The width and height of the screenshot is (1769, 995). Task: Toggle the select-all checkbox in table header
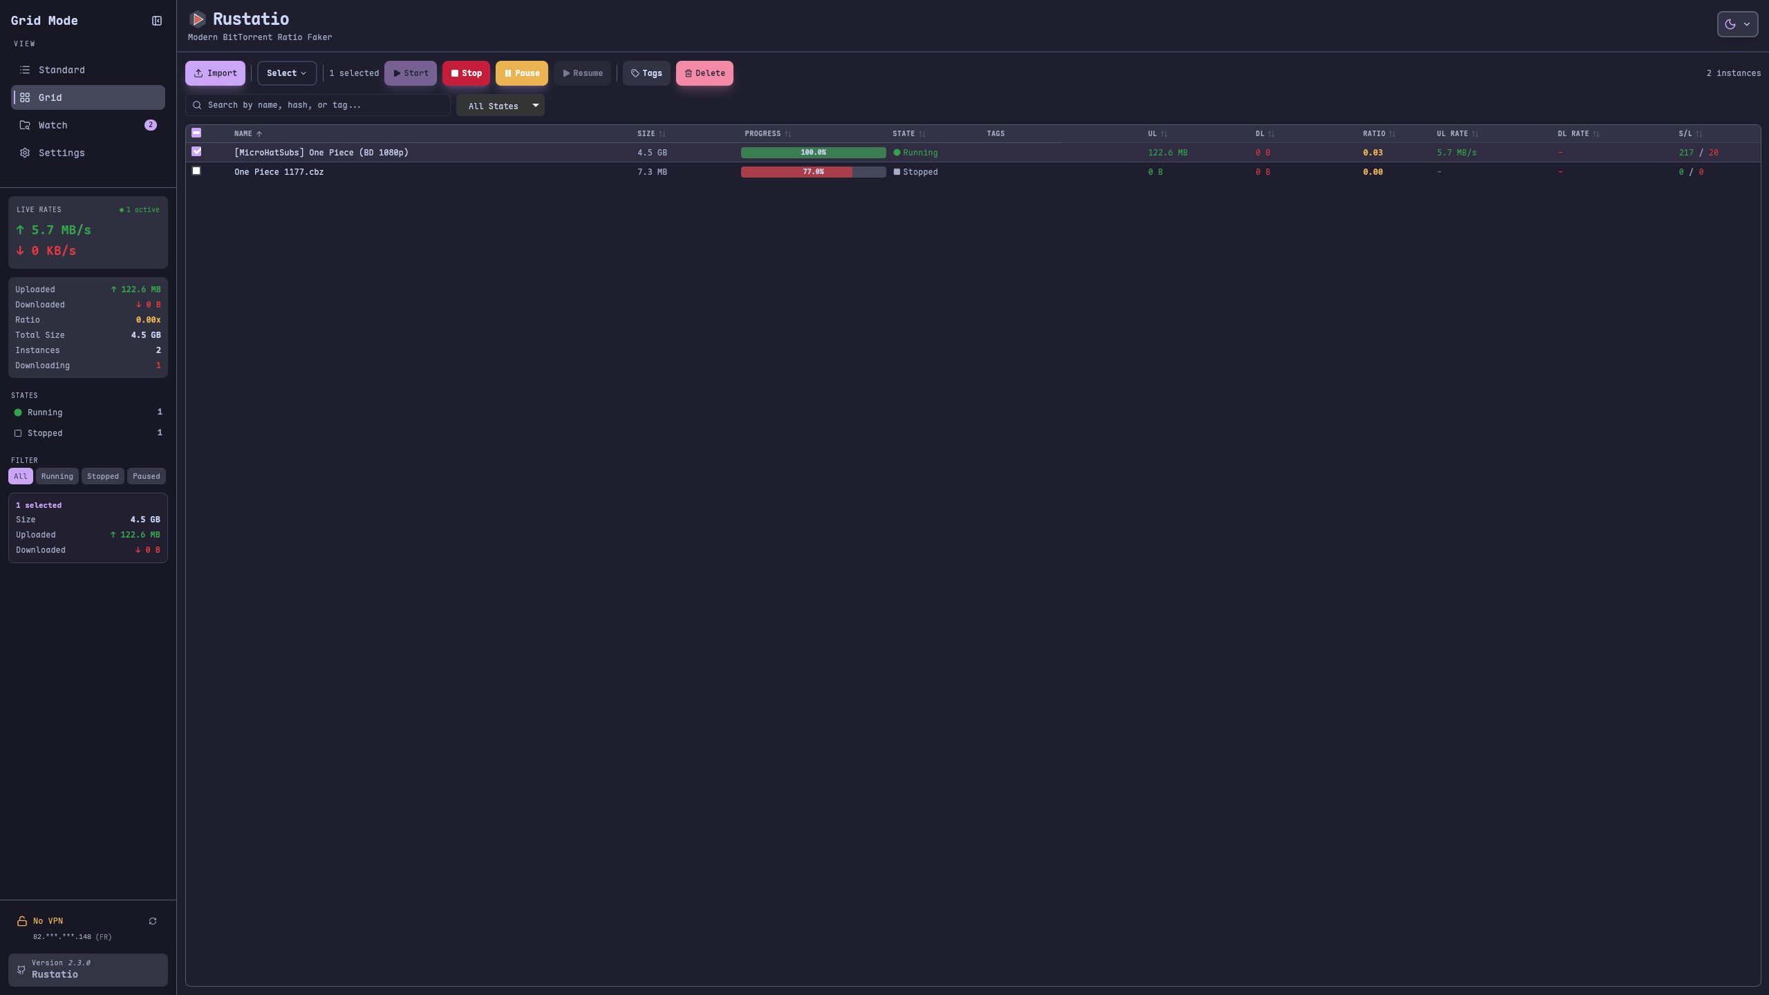click(196, 133)
